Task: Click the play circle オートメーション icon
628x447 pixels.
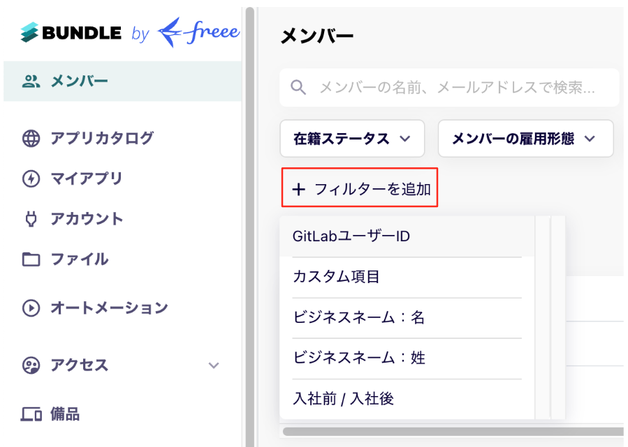Action: (x=31, y=308)
